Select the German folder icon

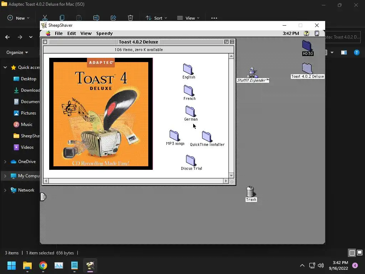(190, 111)
